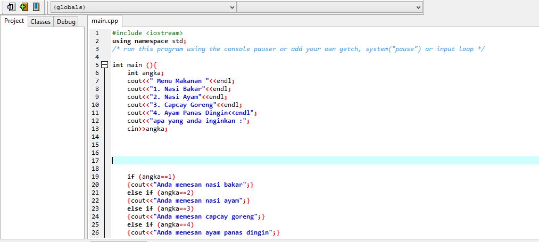Click the '"1. Nasi Bakar"' string
The height and width of the screenshot is (242, 539).
(x=177, y=89)
